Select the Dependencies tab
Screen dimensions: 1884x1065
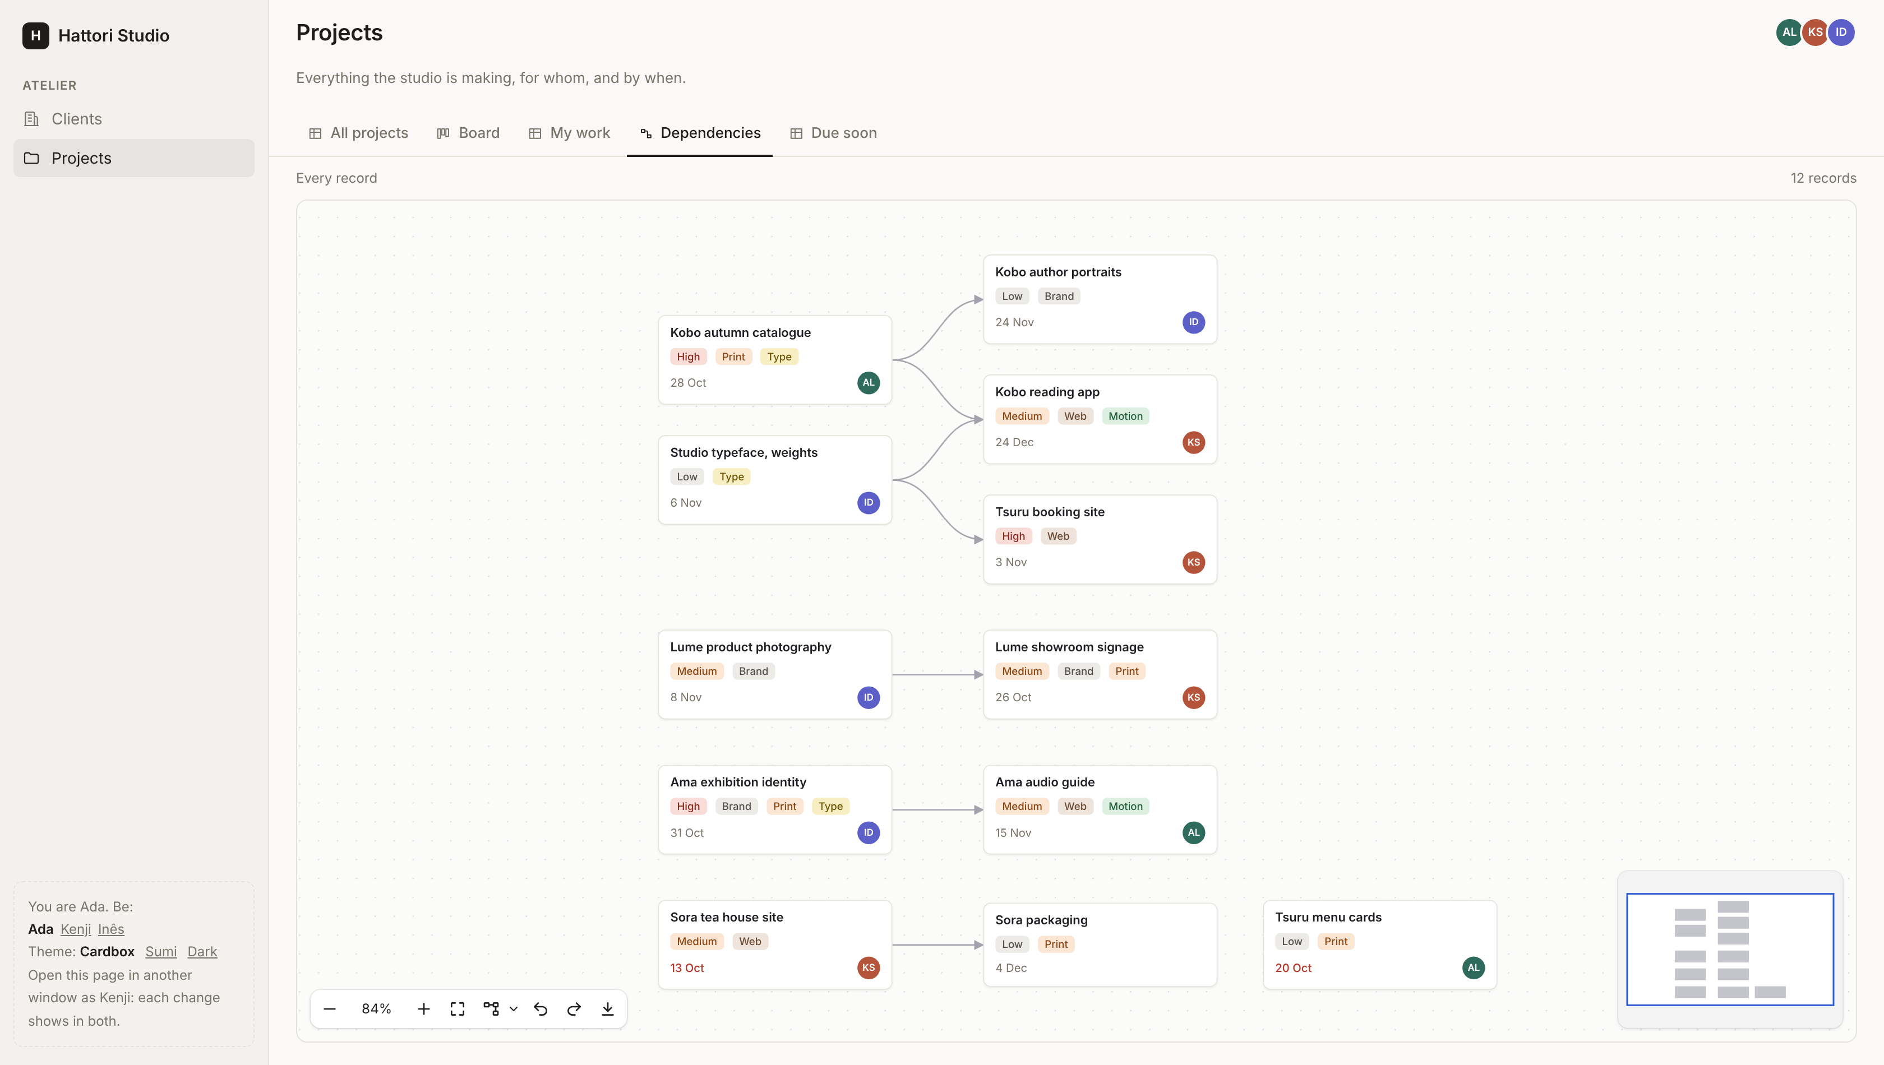699,132
